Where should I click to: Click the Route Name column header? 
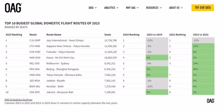click(x=54, y=35)
